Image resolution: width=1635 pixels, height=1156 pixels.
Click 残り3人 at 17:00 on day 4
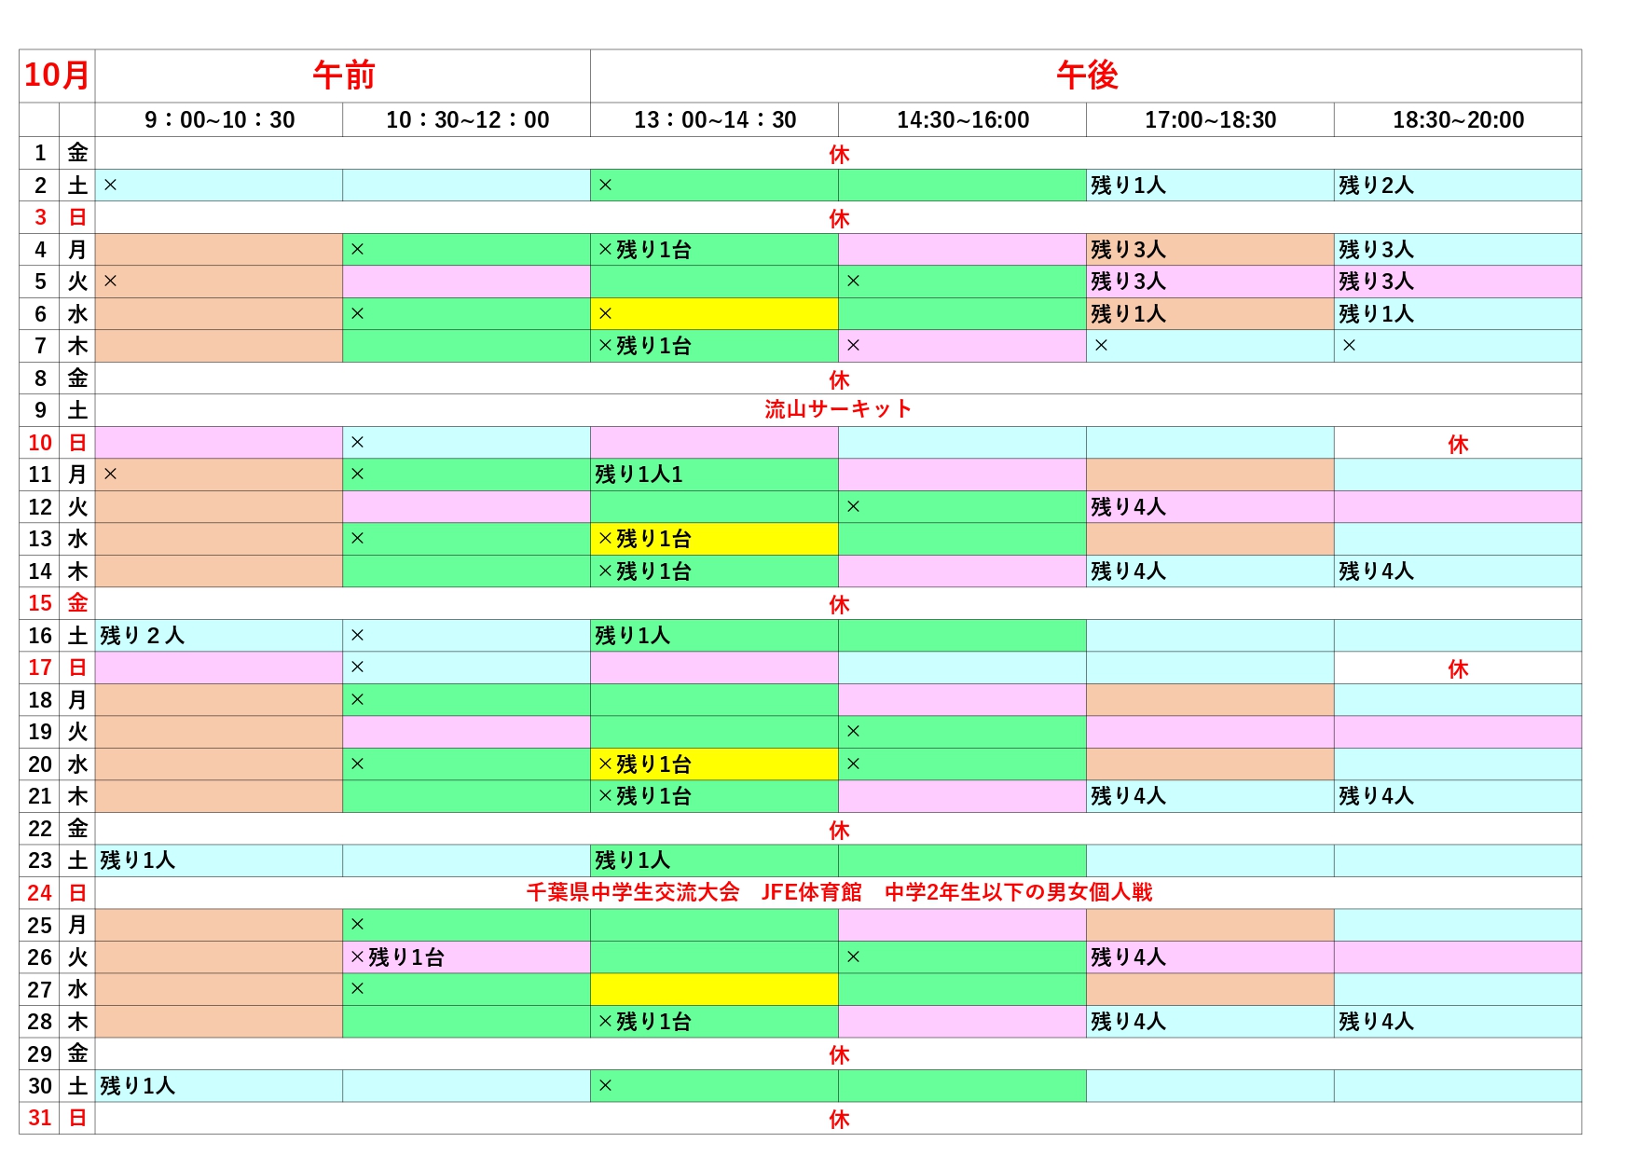click(1128, 250)
